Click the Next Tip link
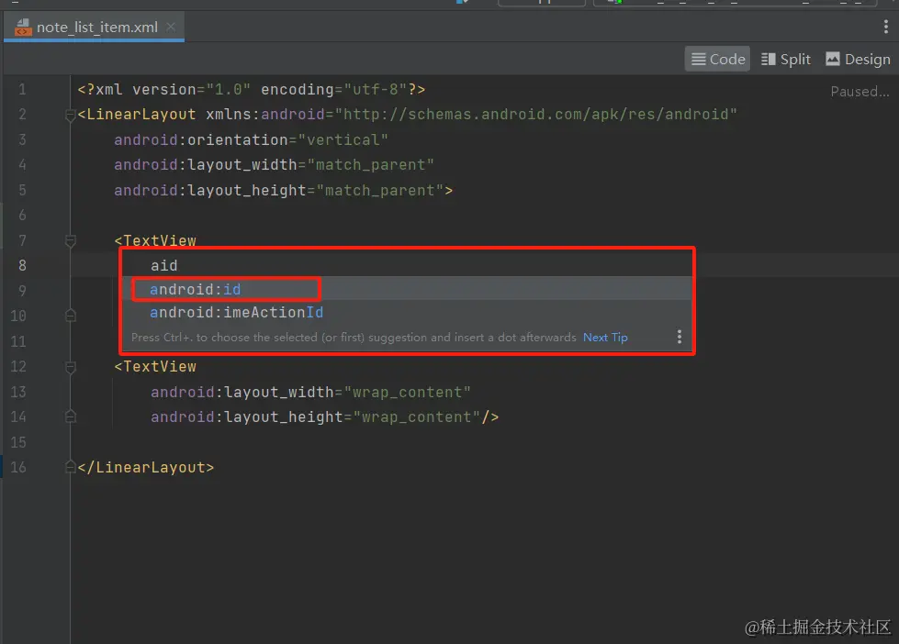Viewport: 899px width, 644px height. 605,338
